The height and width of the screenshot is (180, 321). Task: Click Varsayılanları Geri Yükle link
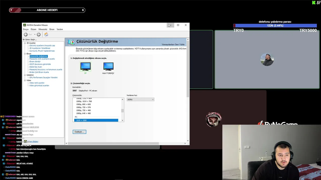[173, 44]
